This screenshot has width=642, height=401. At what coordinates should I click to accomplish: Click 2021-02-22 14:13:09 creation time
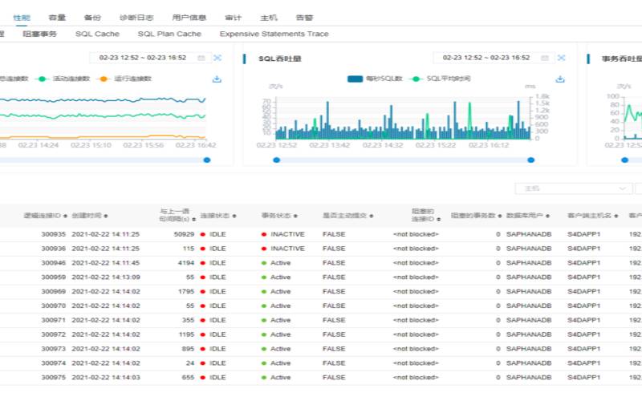point(106,277)
